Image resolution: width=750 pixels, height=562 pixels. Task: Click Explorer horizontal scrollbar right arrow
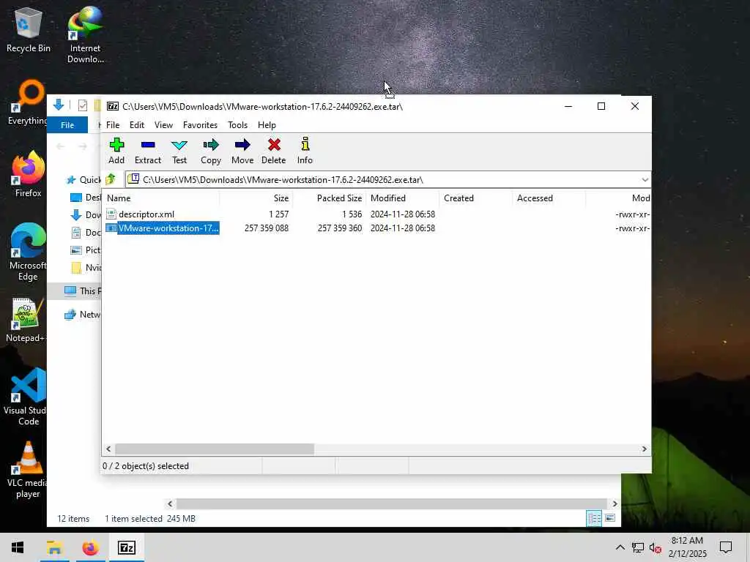pos(615,503)
